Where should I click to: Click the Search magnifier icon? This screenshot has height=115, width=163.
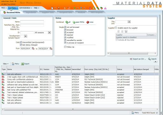pos(149,59)
